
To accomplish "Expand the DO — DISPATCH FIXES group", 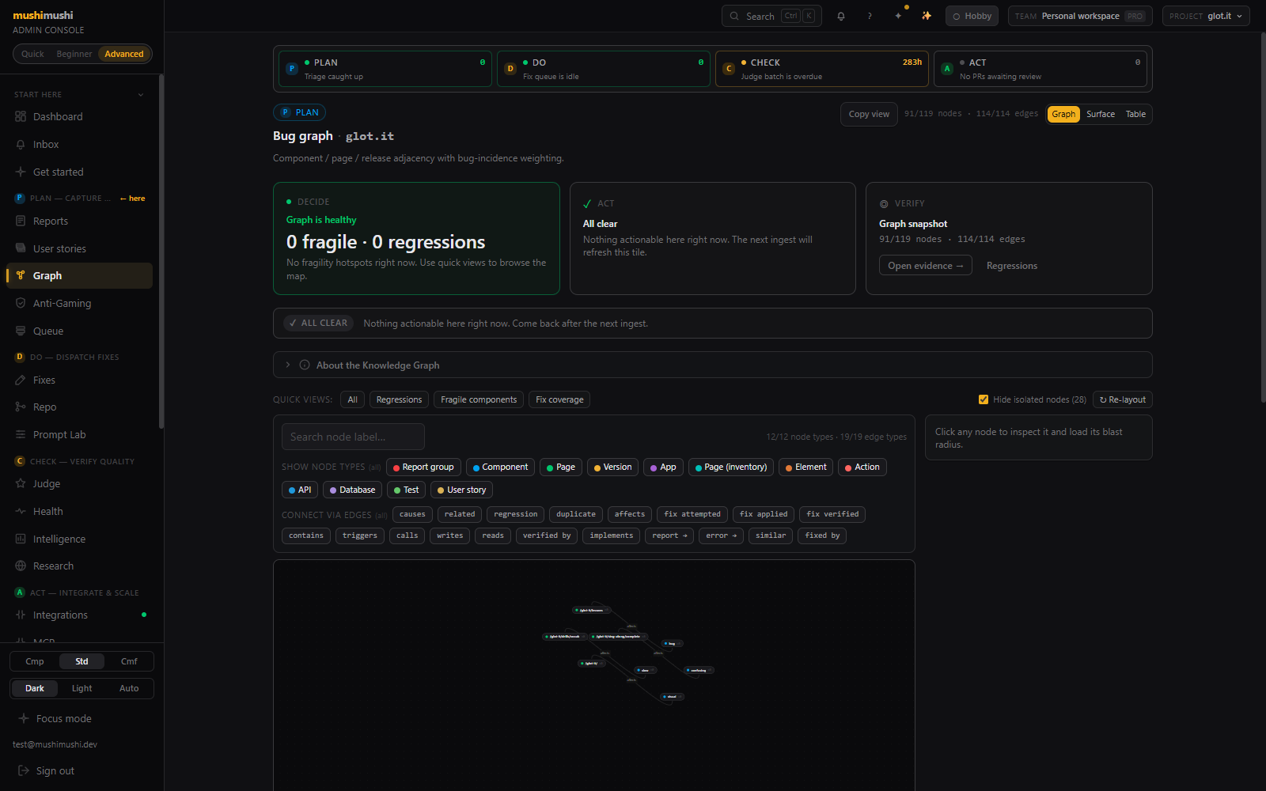I will tap(79, 357).
